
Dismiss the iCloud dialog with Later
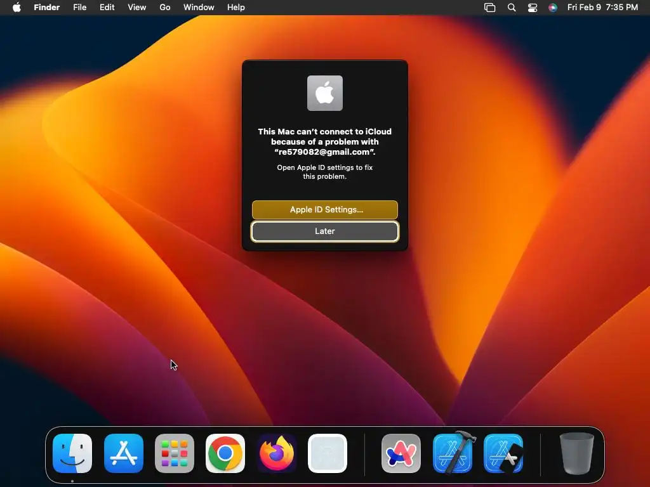point(324,231)
